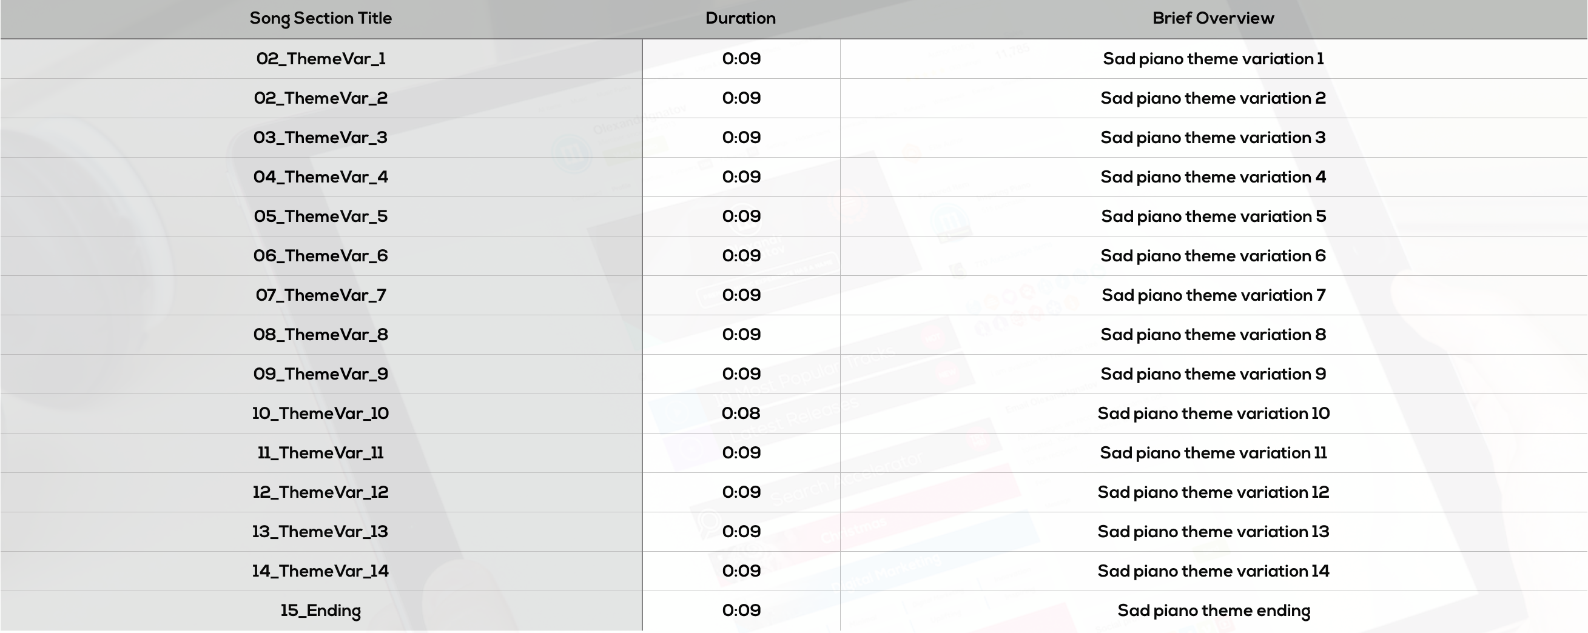
Task: Select the 07_ThemeVar_7 title cell
Action: click(320, 295)
